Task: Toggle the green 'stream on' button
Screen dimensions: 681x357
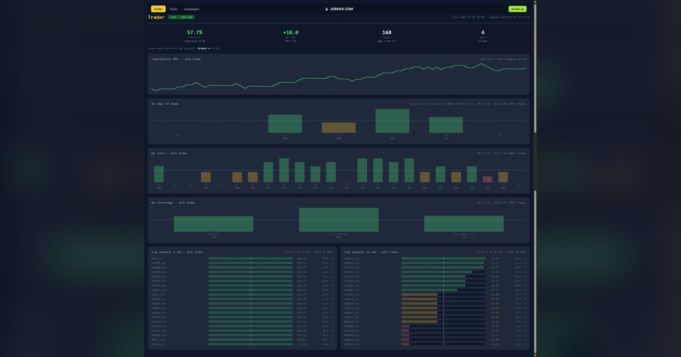Action: coord(518,9)
